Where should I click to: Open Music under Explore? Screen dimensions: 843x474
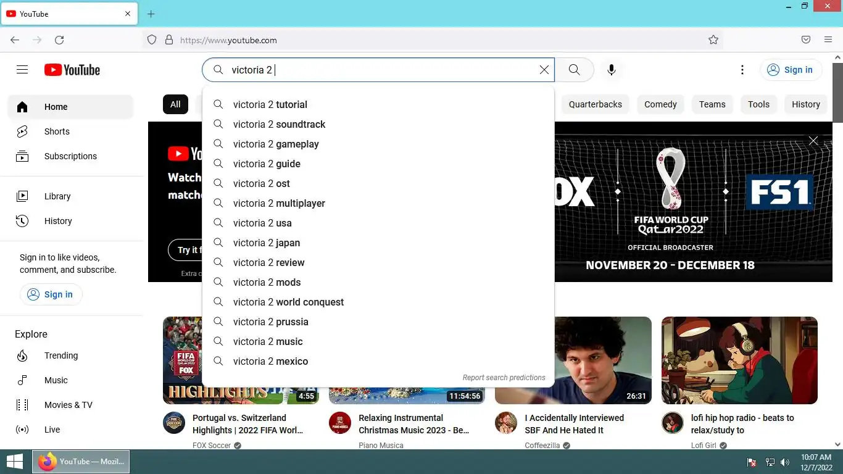[70, 380]
